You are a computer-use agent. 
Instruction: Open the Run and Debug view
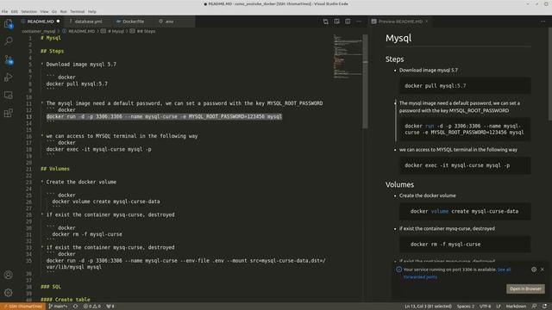(x=9, y=77)
